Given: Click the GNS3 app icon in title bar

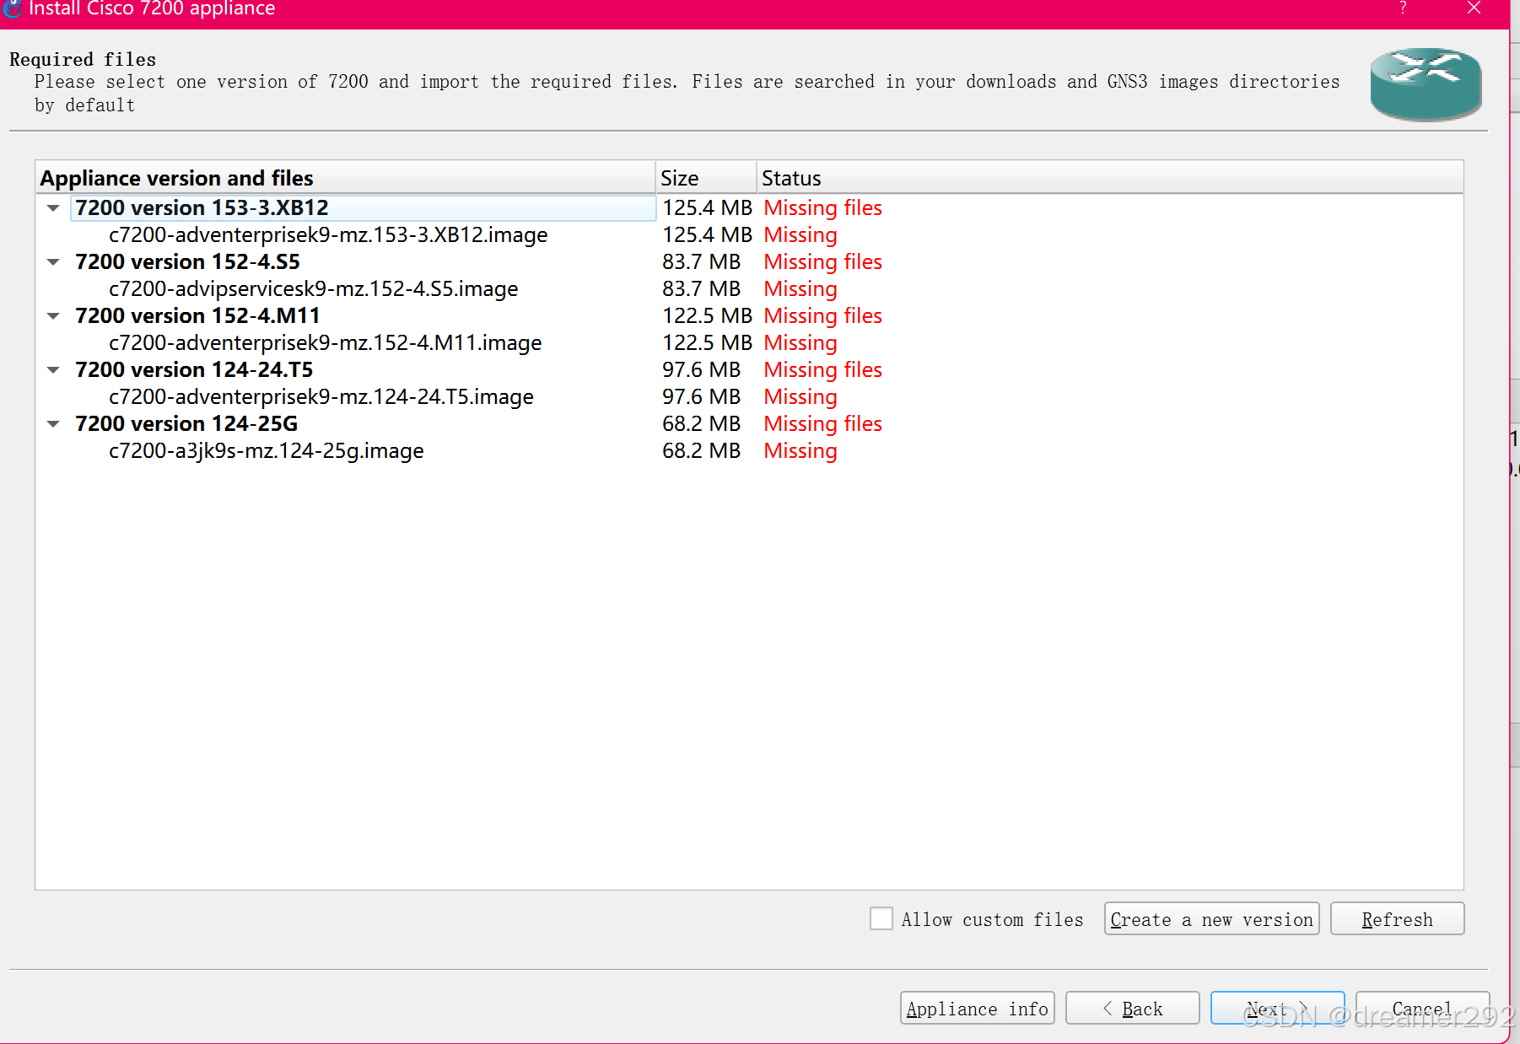Looking at the screenshot, I should pos(11,8).
